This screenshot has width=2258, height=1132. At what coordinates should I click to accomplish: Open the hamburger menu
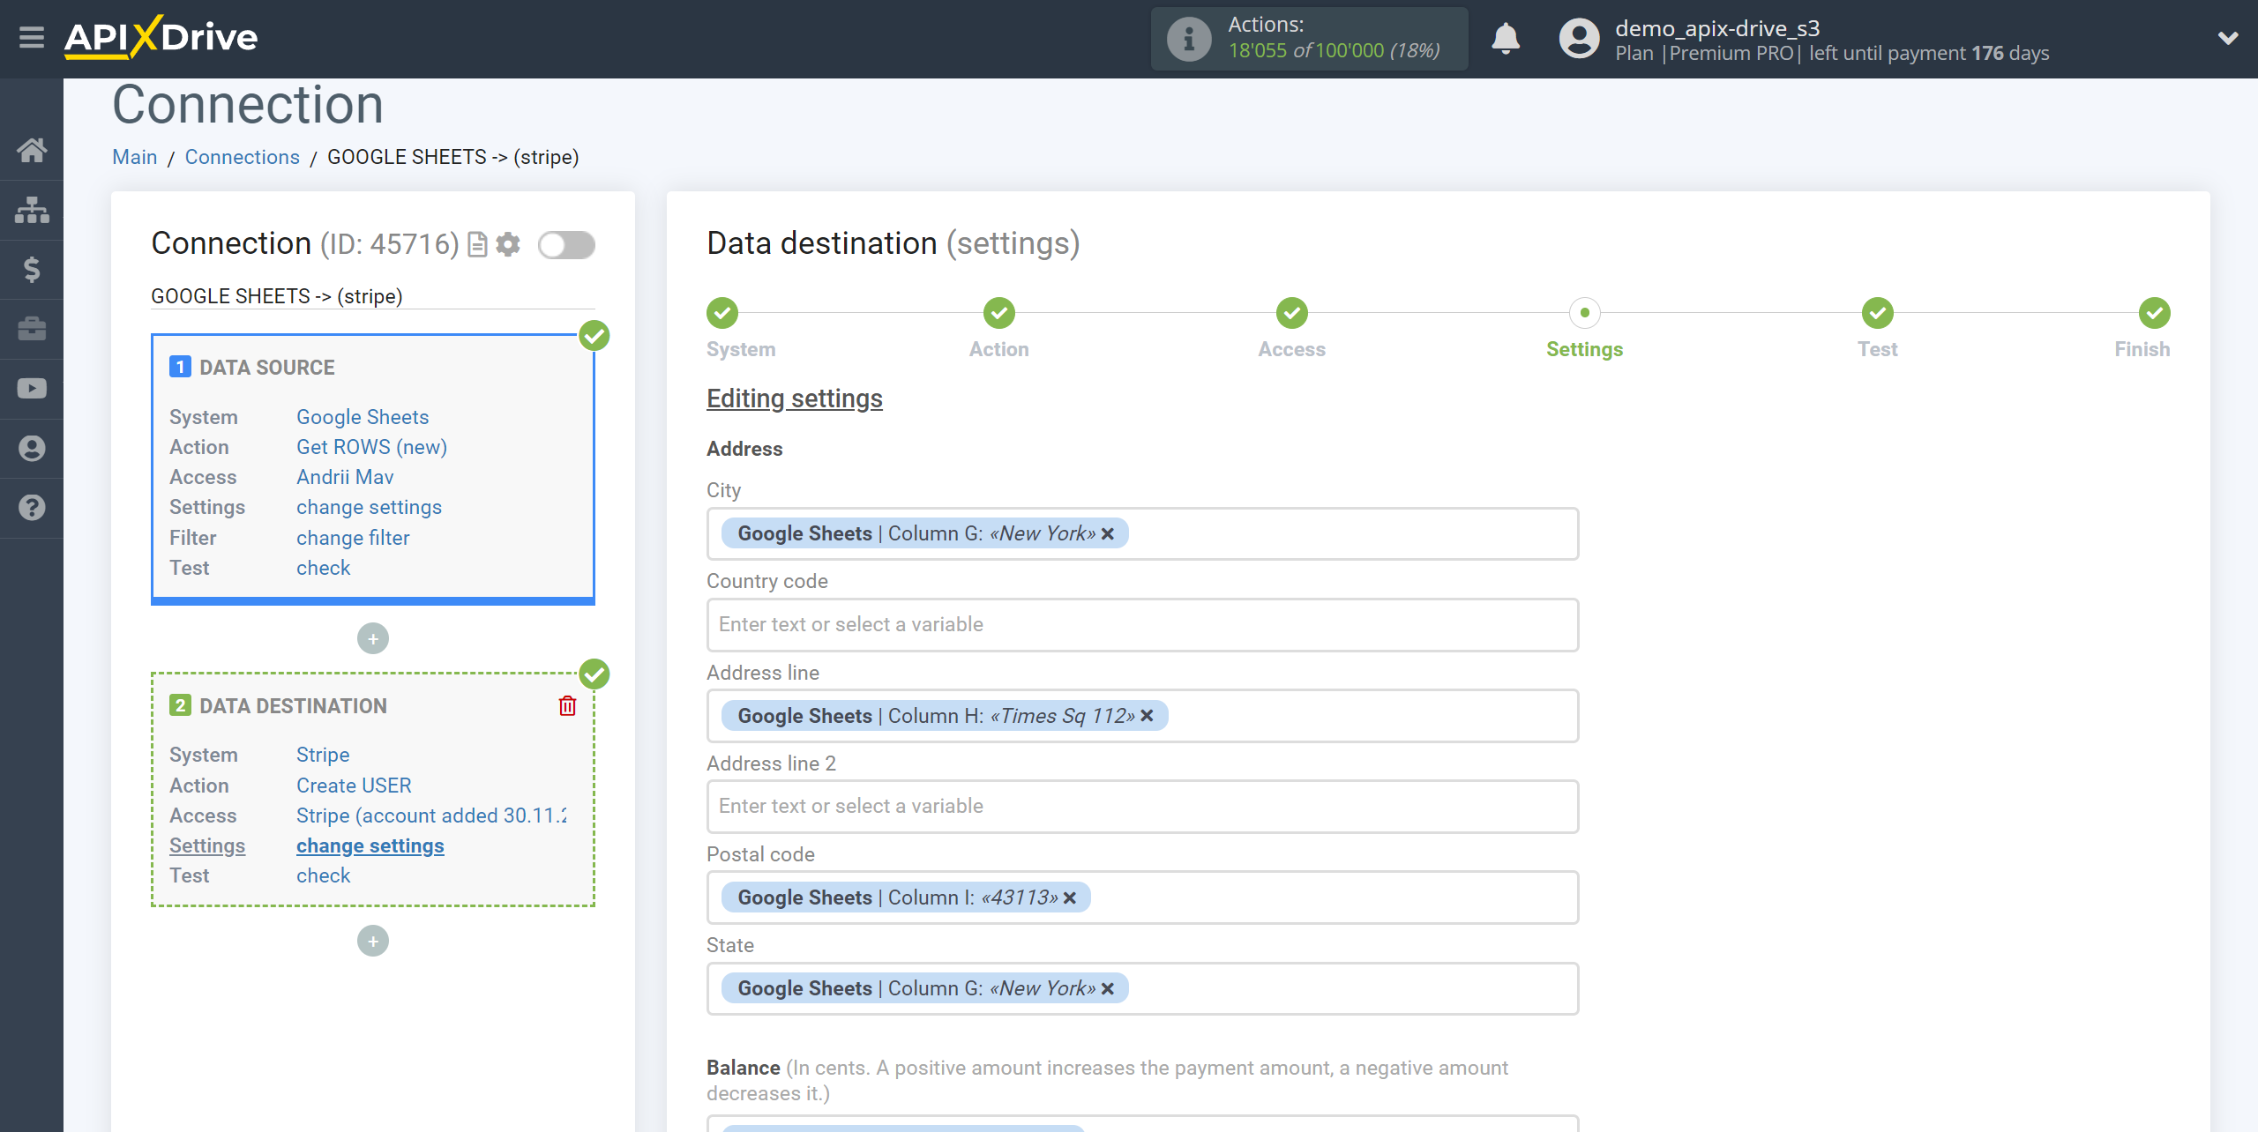click(x=32, y=38)
